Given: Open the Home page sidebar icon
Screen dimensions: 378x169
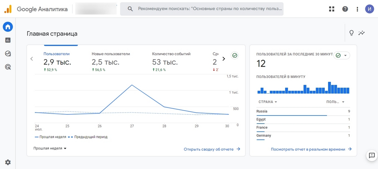Looking at the screenshot, I should click(x=8, y=27).
